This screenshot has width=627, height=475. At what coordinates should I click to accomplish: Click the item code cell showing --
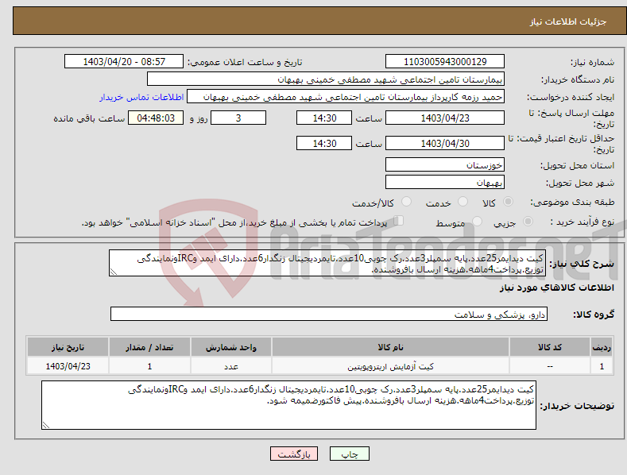550,366
